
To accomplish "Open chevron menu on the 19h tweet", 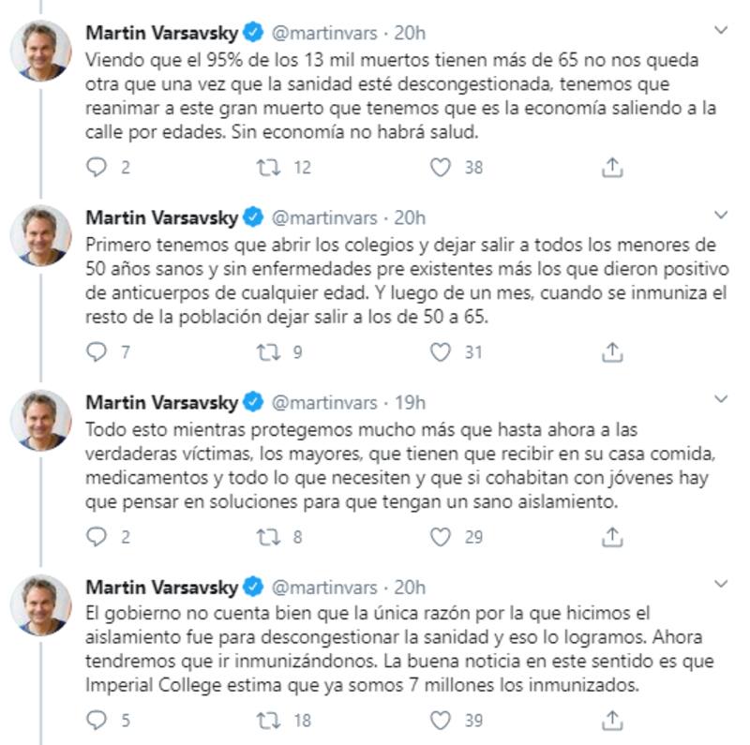I will pos(720,402).
